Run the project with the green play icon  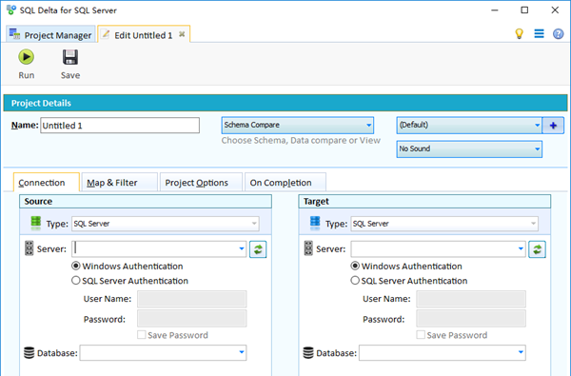pyautogui.click(x=27, y=57)
